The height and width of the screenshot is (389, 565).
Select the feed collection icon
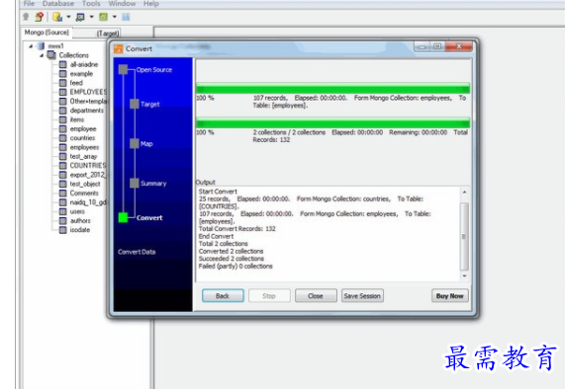tap(62, 83)
